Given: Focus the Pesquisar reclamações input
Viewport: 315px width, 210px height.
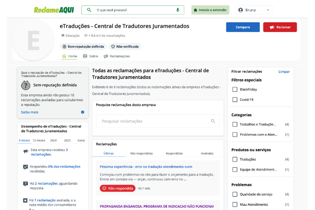Looking at the screenshot, I should tap(158, 121).
